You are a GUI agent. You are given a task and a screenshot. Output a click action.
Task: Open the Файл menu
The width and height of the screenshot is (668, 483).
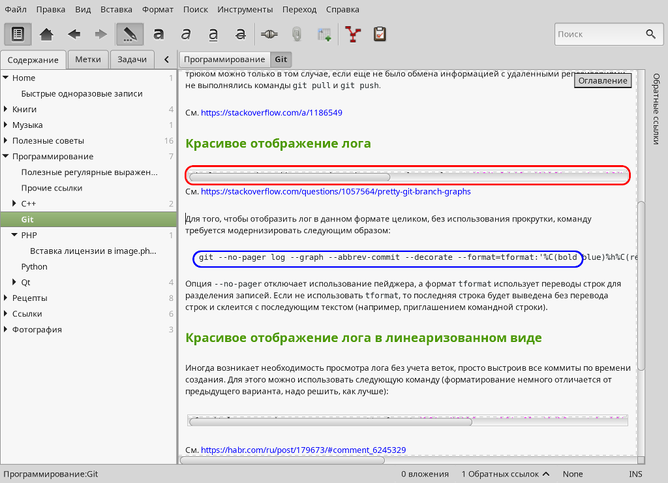point(16,9)
